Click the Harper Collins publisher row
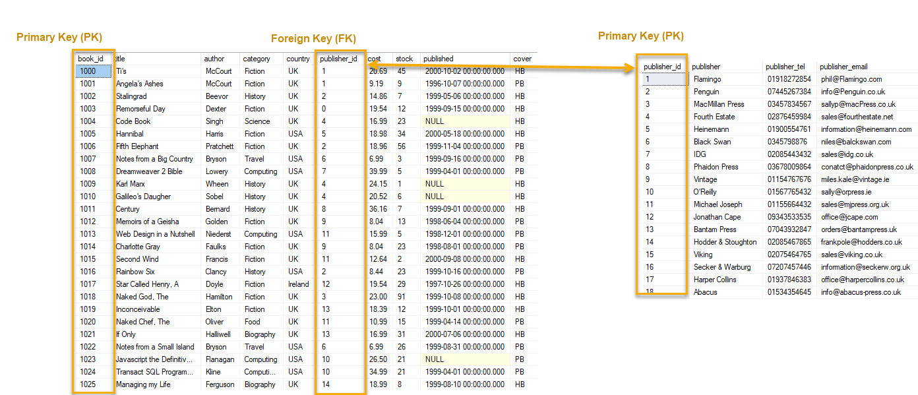Screen dimensions: 918x395 (715, 280)
